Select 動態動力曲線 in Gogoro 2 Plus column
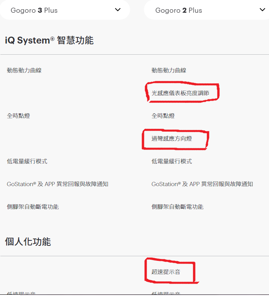 [x=169, y=70]
